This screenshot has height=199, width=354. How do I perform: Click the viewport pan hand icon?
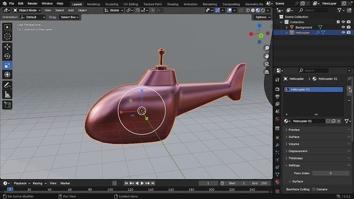tap(267, 56)
